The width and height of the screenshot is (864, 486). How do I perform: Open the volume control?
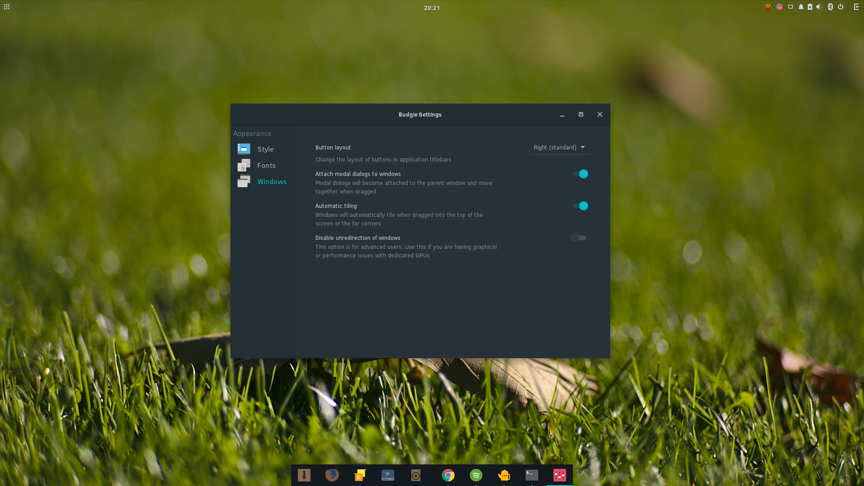(x=819, y=7)
